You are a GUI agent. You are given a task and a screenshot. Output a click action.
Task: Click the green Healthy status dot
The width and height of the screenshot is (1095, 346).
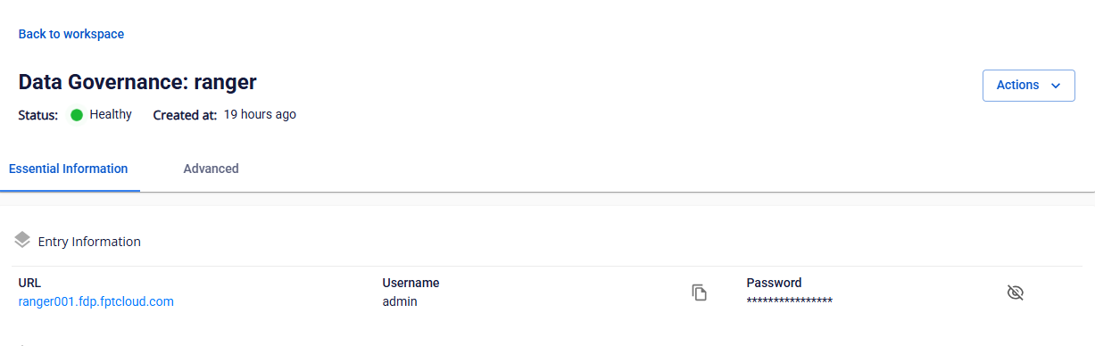coord(77,115)
